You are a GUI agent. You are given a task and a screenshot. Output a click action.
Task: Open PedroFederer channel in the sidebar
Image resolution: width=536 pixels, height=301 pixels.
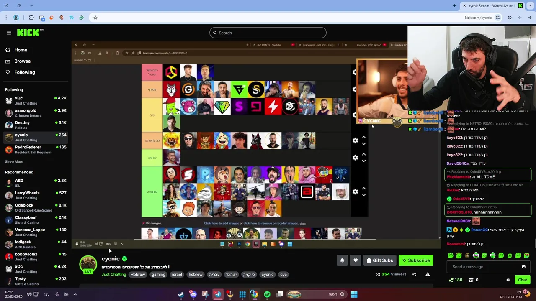pyautogui.click(x=36, y=150)
